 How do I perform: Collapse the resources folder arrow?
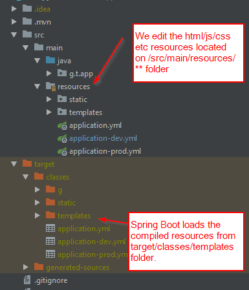38,87
